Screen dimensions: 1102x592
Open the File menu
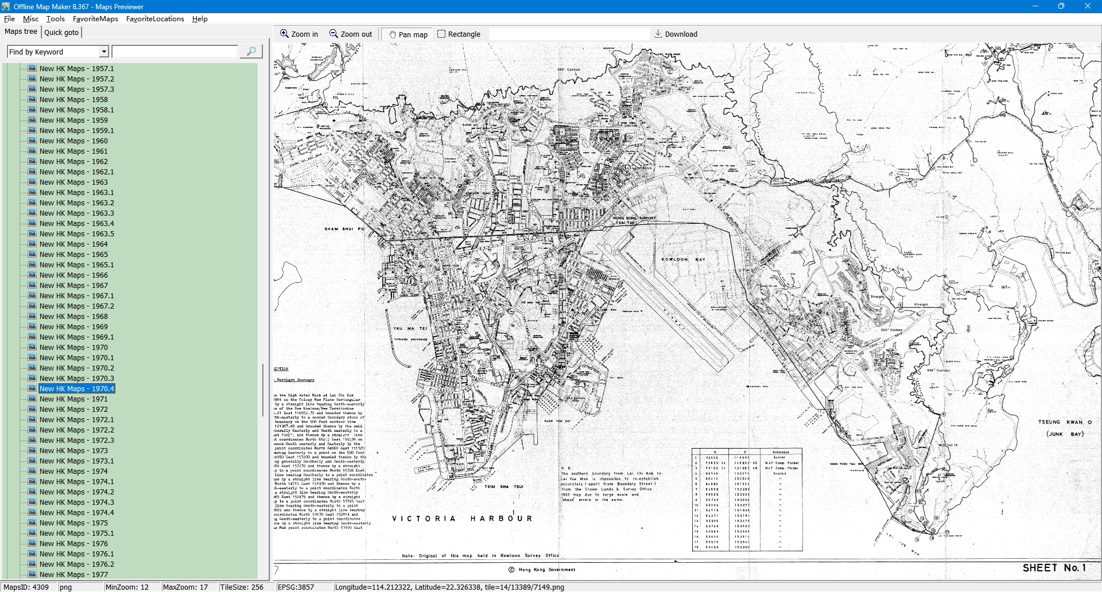tap(9, 19)
